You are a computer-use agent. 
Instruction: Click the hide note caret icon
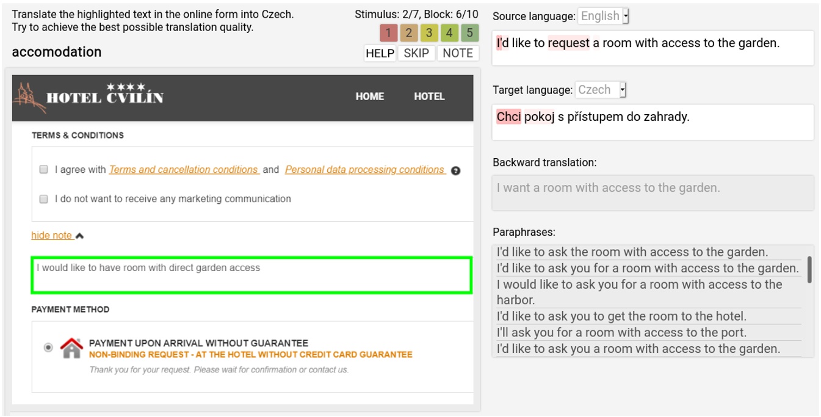tap(79, 236)
